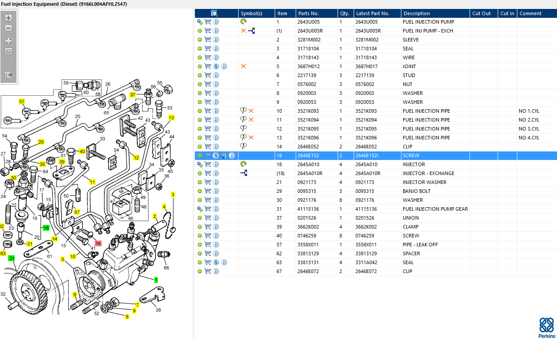Click yellow callout 57 on the diagram
557x339 pixels.
(21, 102)
